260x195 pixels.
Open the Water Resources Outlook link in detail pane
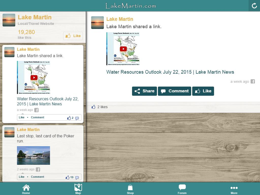170,72
